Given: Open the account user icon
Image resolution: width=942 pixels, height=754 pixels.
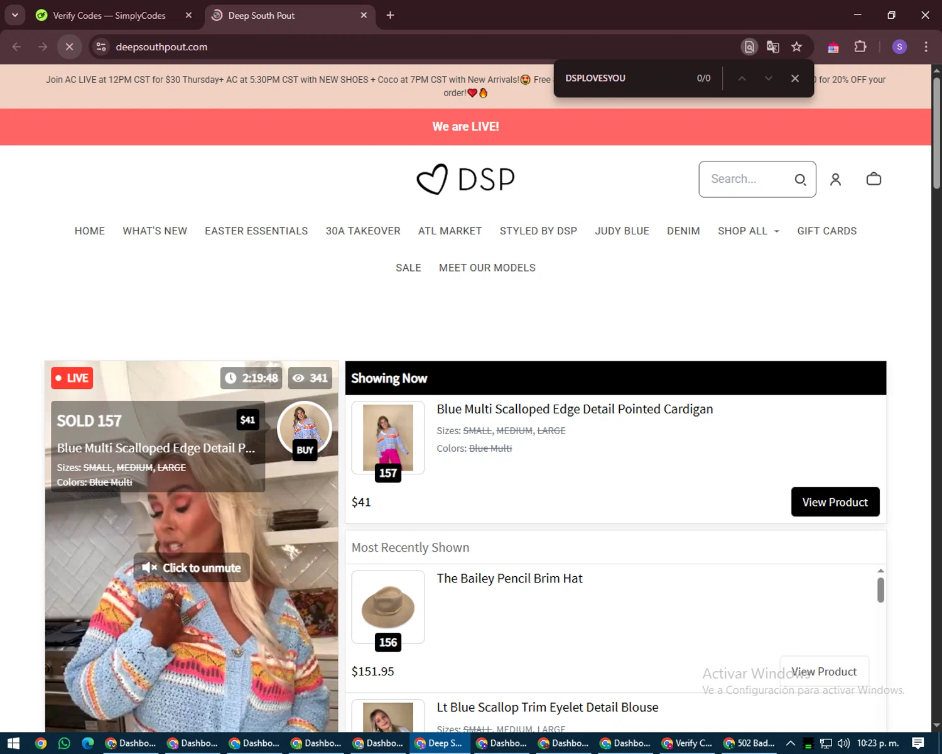Looking at the screenshot, I should 835,180.
